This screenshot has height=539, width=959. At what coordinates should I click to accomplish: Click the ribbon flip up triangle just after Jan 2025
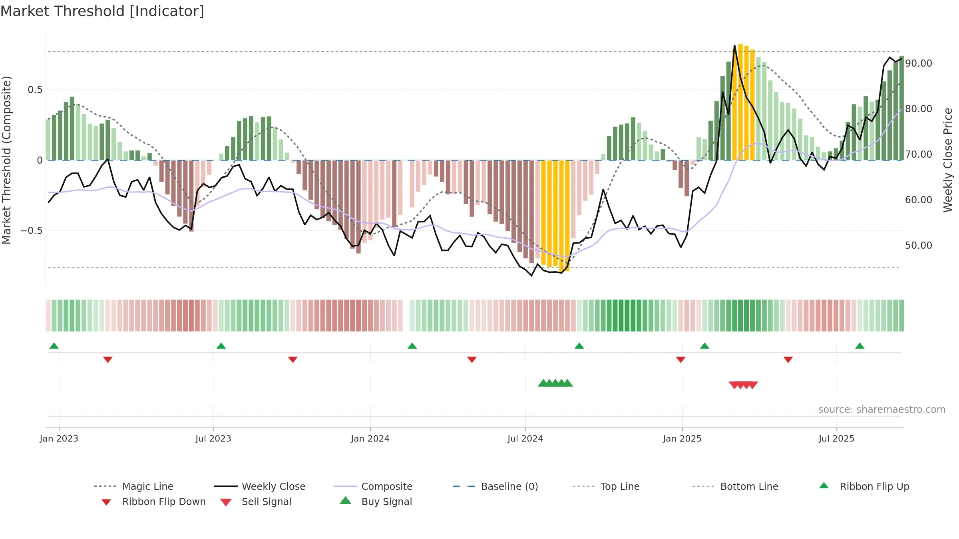point(704,346)
